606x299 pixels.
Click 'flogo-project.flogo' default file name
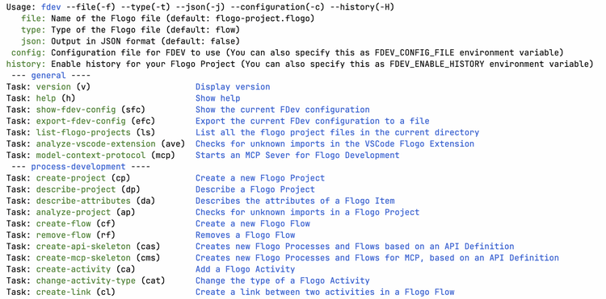tap(263, 19)
